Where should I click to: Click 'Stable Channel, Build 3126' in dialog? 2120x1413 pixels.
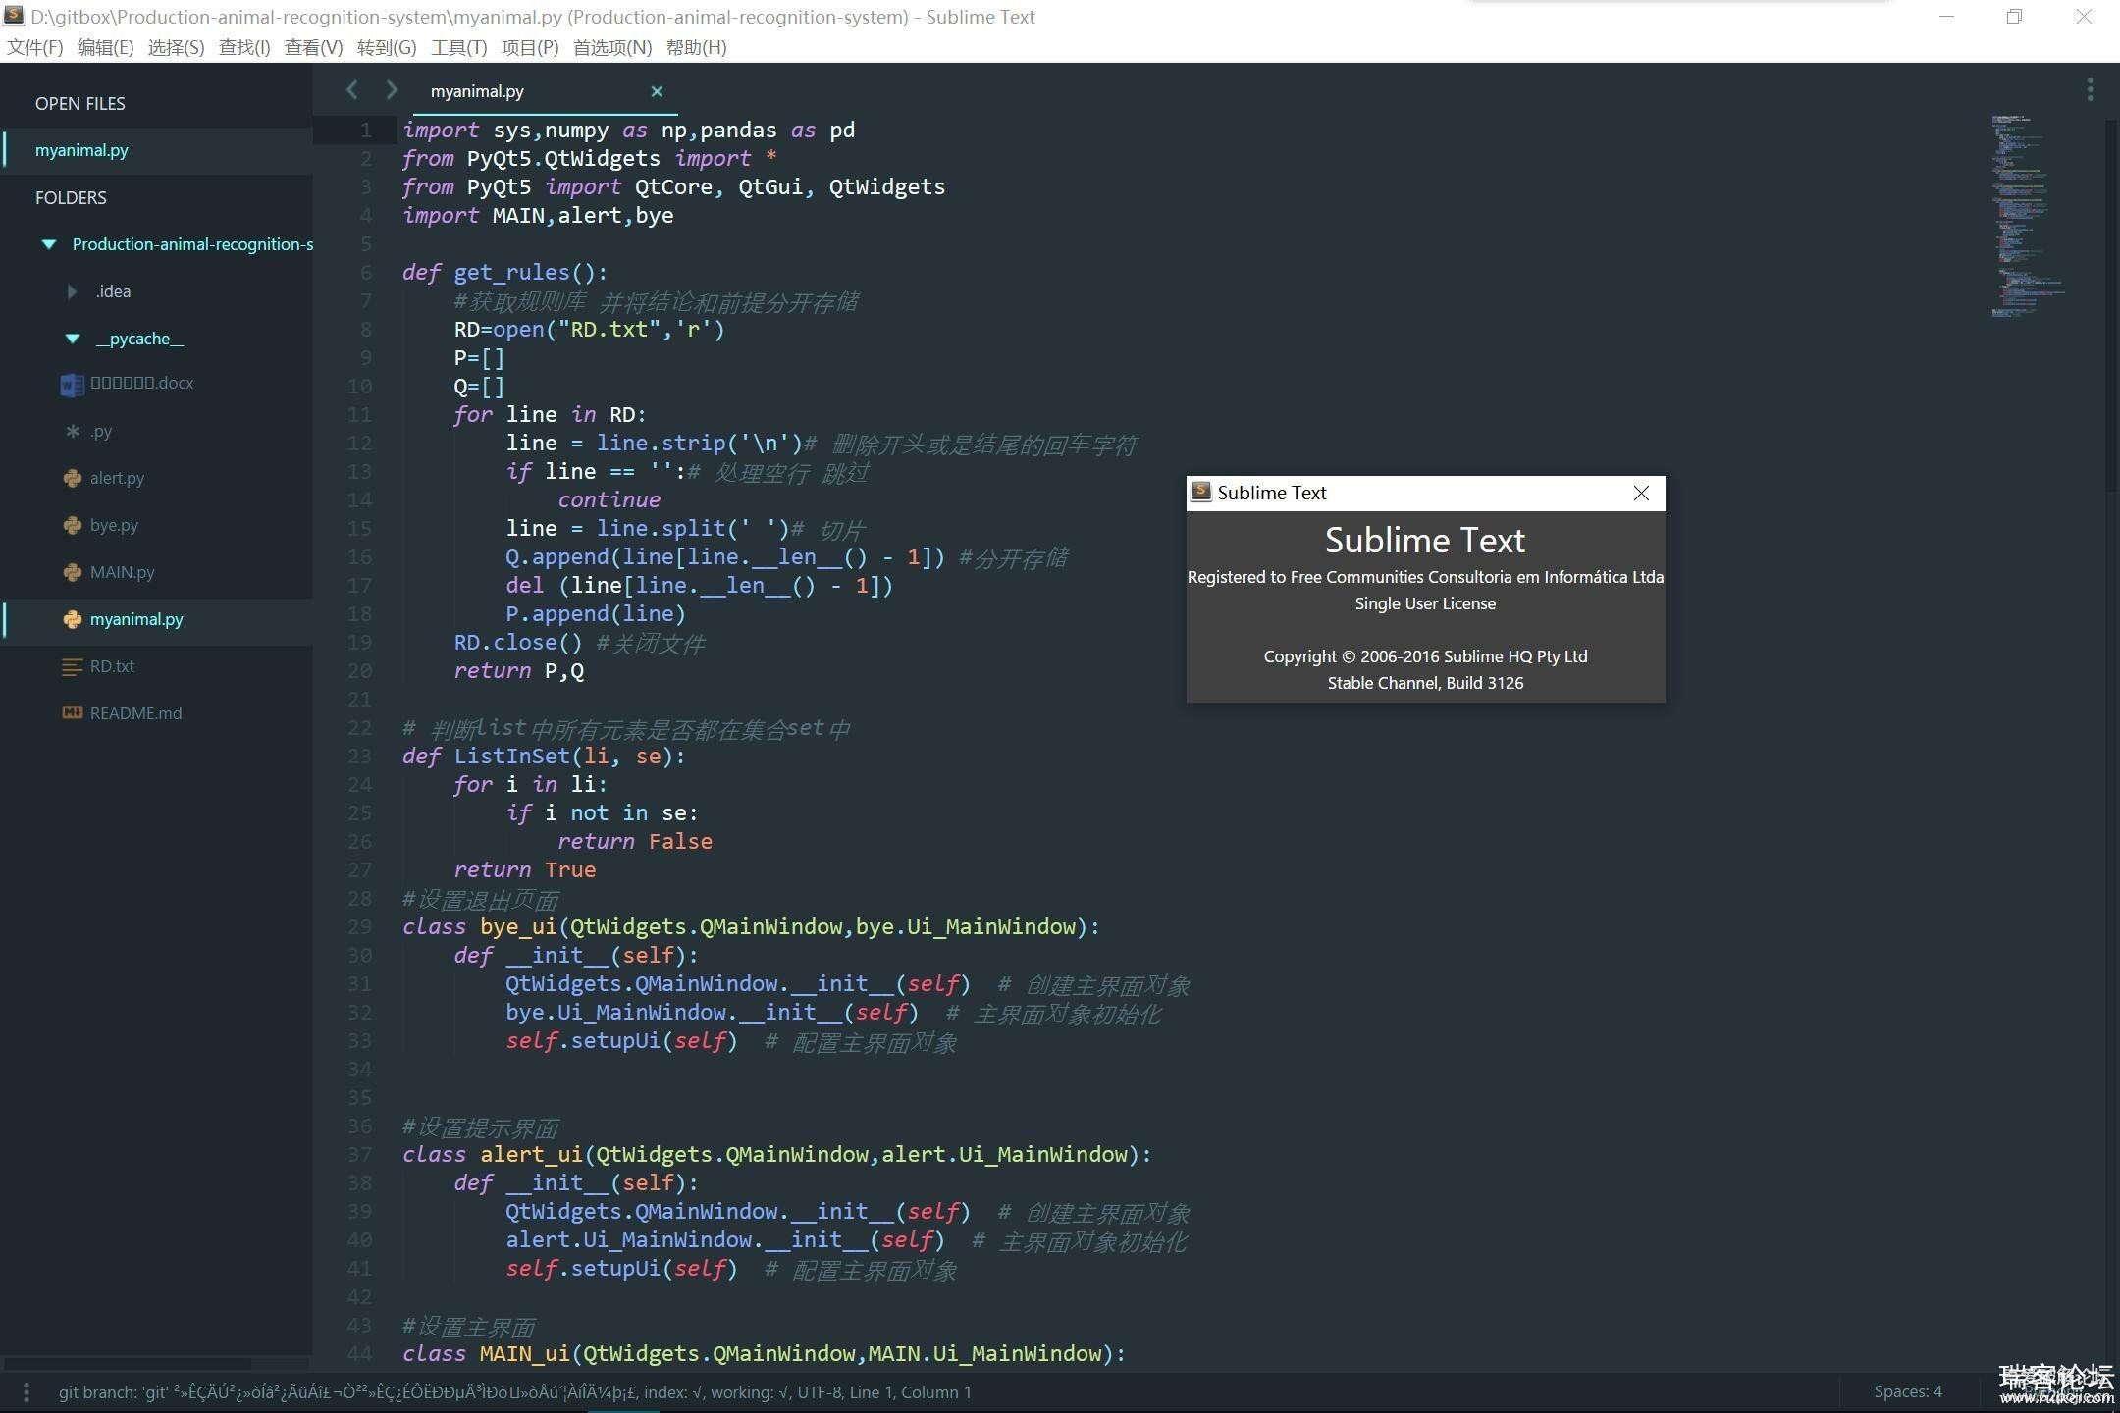1425,683
